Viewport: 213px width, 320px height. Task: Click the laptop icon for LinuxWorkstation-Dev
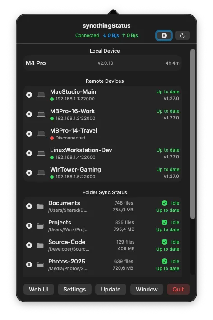tap(41, 153)
